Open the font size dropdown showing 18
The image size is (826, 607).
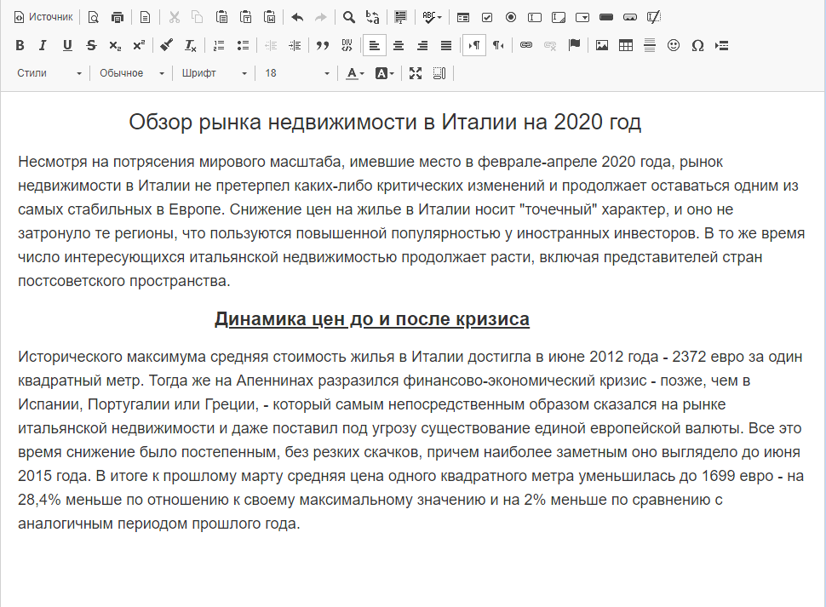[x=296, y=73]
